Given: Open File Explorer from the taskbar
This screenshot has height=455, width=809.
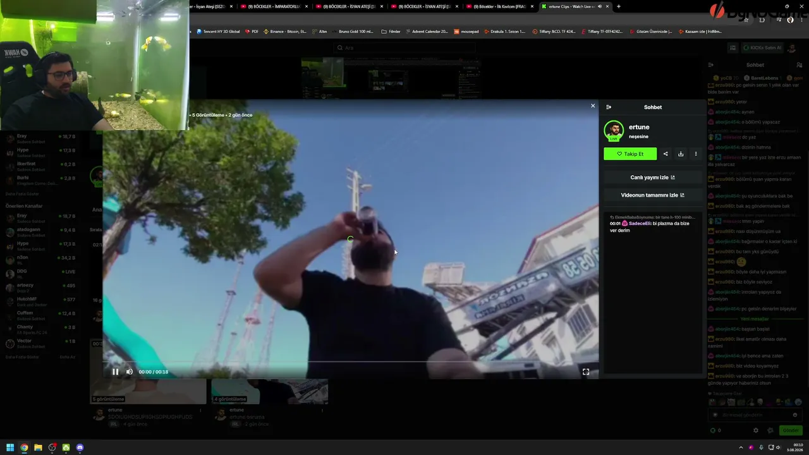Looking at the screenshot, I should pos(38,447).
